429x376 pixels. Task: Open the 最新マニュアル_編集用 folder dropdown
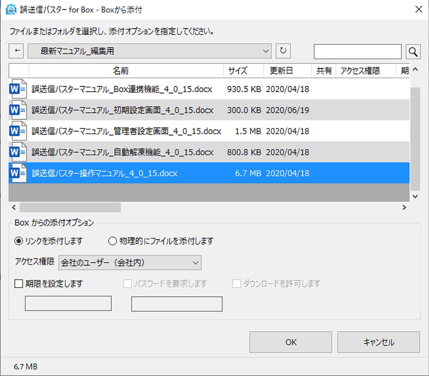(x=150, y=51)
